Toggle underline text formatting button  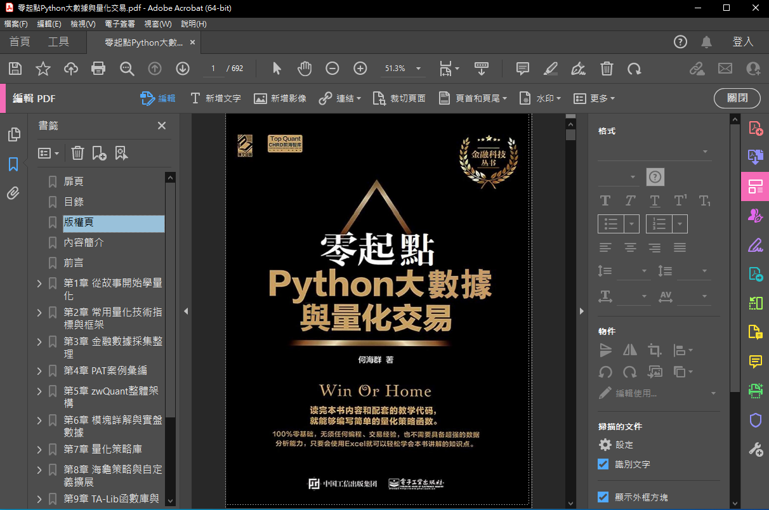click(x=655, y=201)
